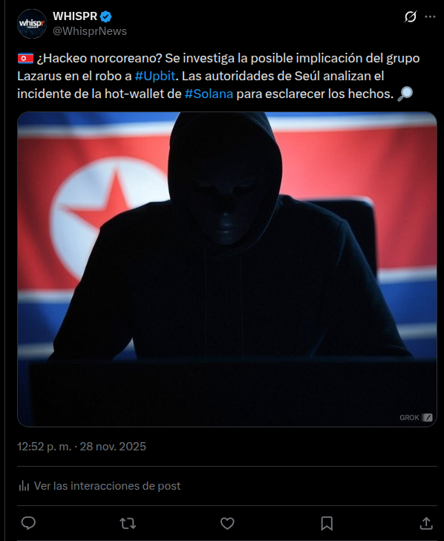Share the post with upload arrow icon
The image size is (444, 541).
[426, 523]
